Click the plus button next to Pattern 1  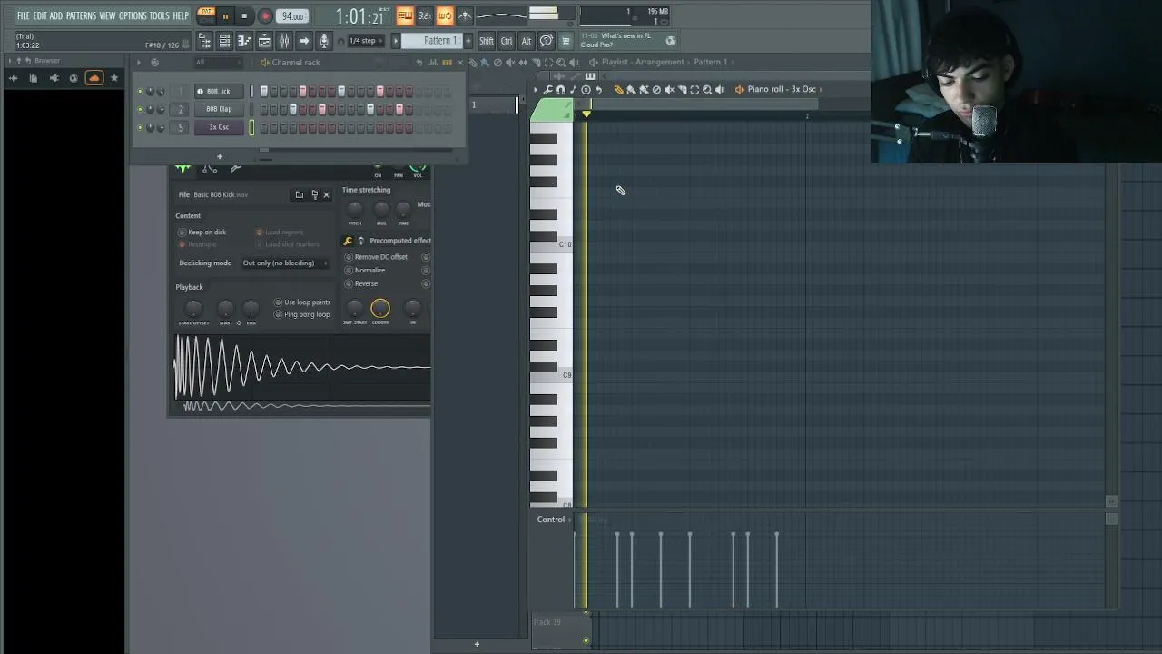pyautogui.click(x=468, y=41)
